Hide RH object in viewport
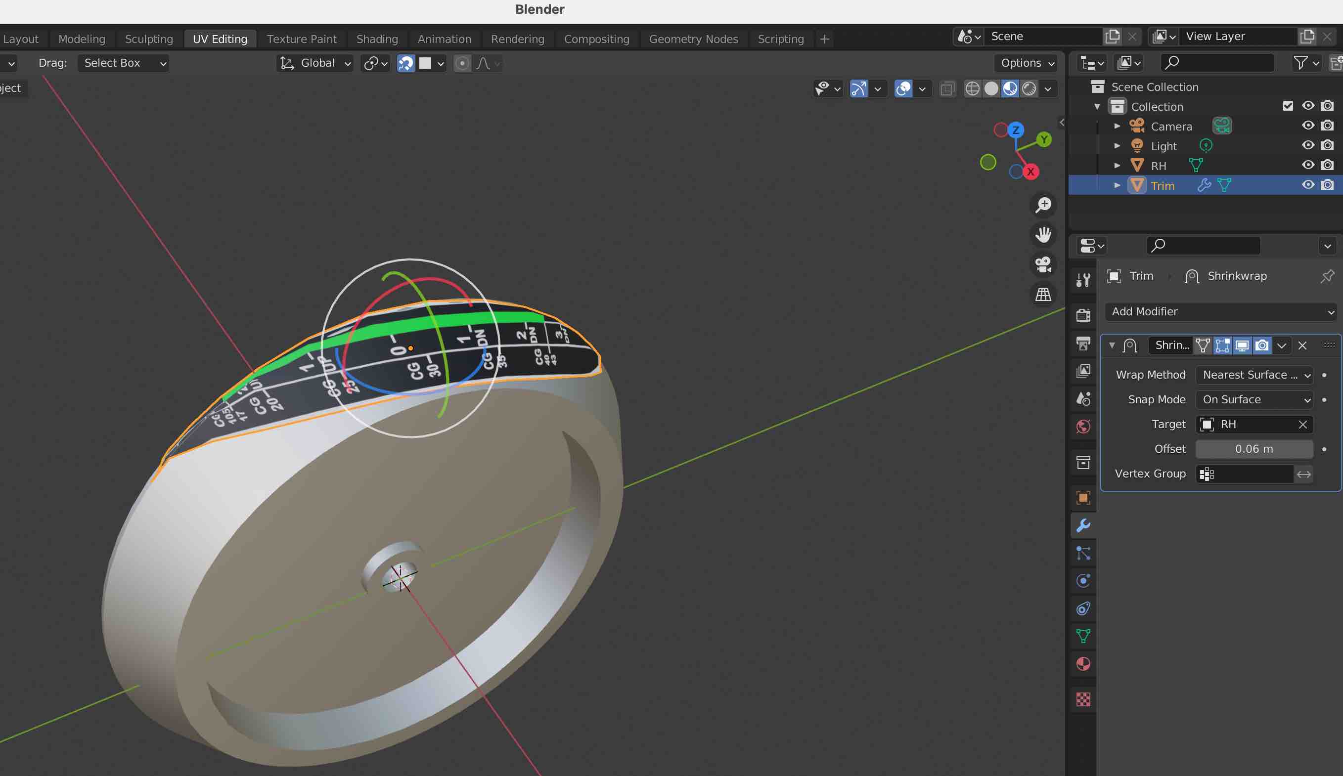This screenshot has width=1343, height=776. [x=1307, y=165]
